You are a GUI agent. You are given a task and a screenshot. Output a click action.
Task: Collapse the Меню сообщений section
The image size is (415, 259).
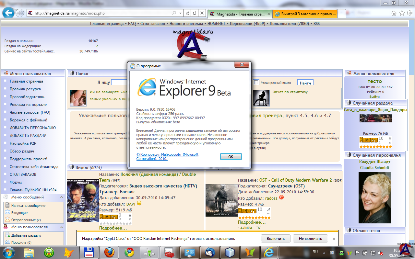[x=61, y=197]
